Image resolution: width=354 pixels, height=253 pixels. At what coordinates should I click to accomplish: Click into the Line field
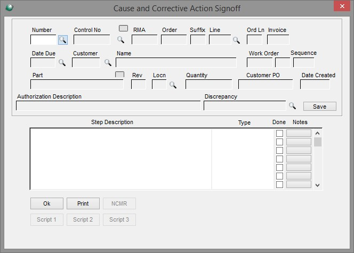(x=220, y=40)
